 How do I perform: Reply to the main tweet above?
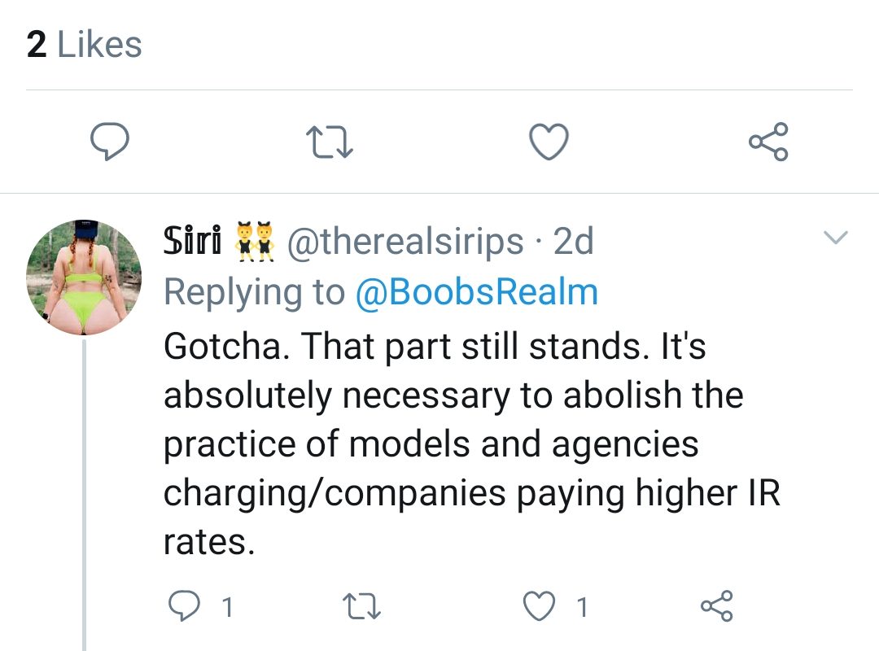110,142
